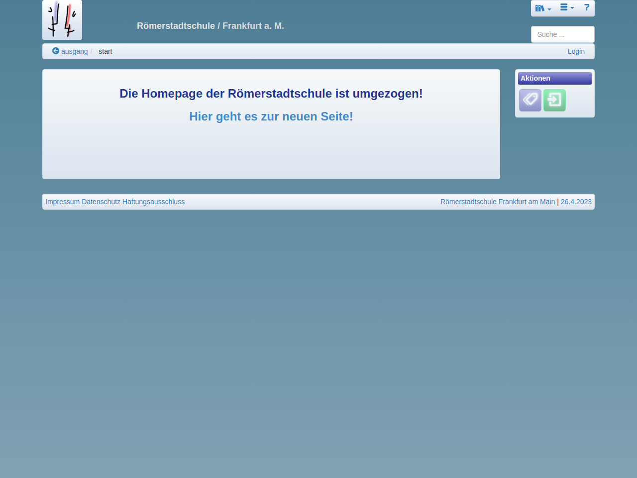Click the purple tags icon under Aktionen

[530, 100]
